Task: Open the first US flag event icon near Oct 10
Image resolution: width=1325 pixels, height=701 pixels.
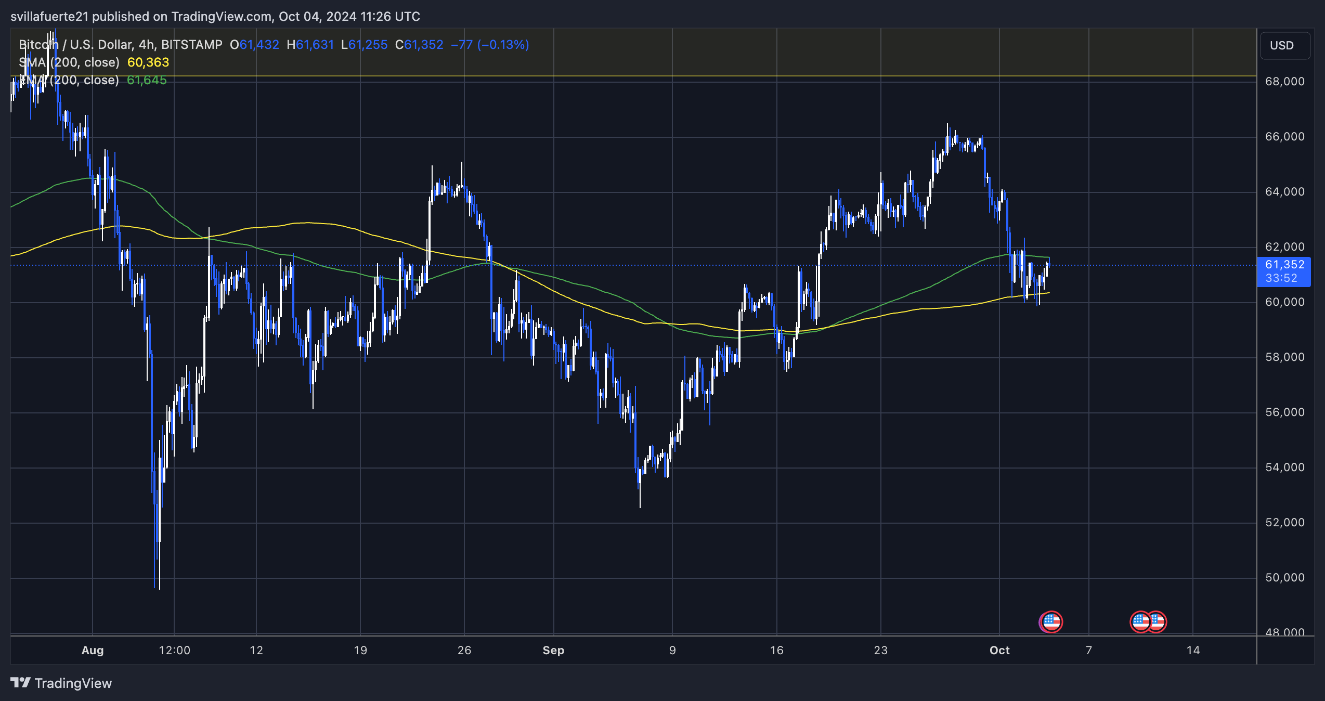Action: tap(1139, 621)
